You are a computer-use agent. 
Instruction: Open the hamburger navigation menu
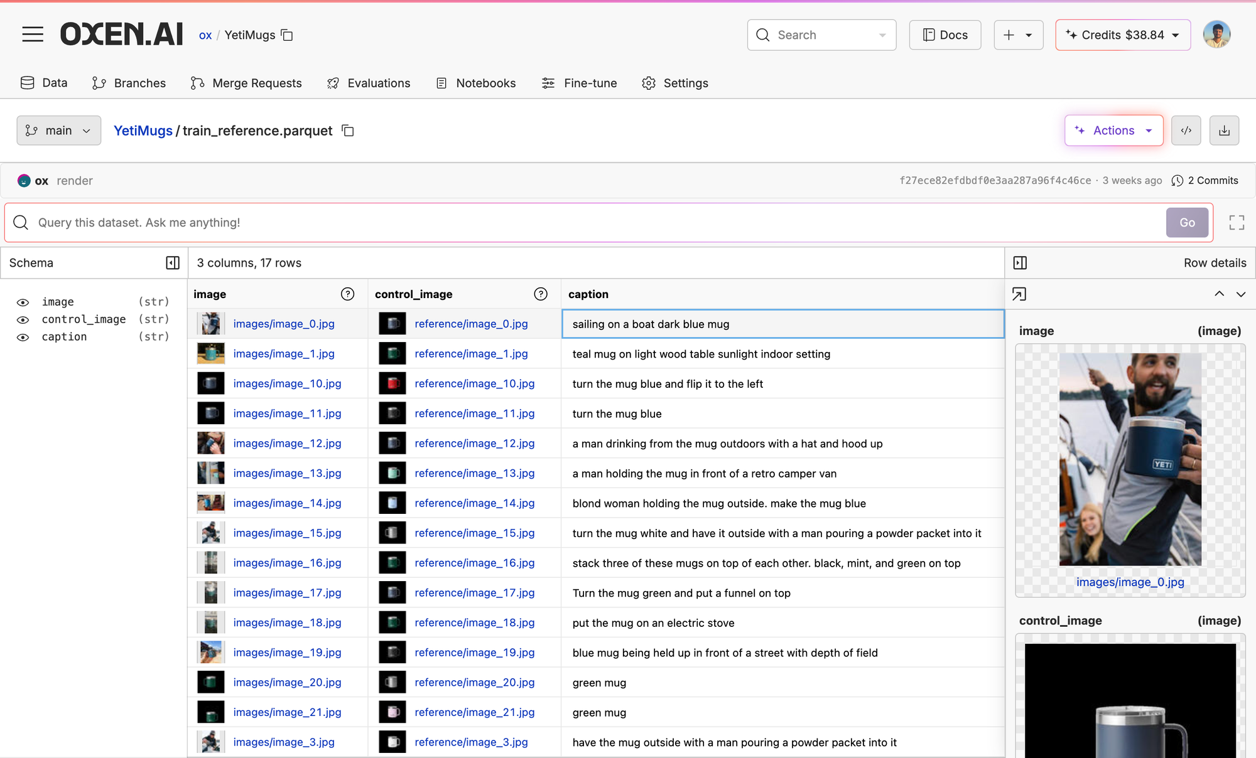(33, 35)
